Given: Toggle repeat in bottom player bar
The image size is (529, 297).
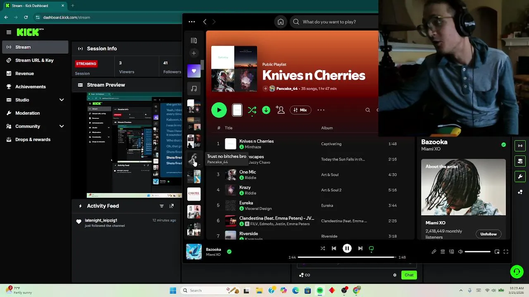Looking at the screenshot, I should (371, 248).
